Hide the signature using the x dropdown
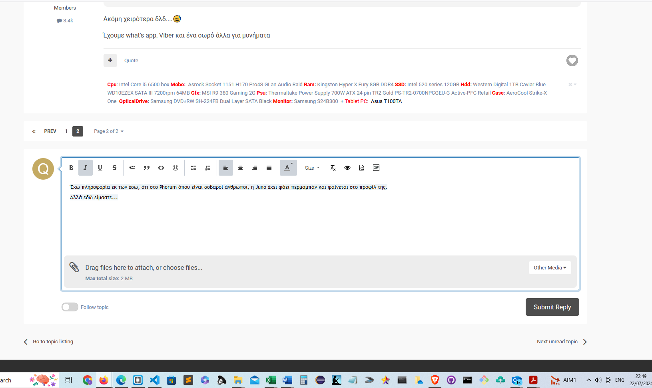652x388 pixels. [572, 85]
